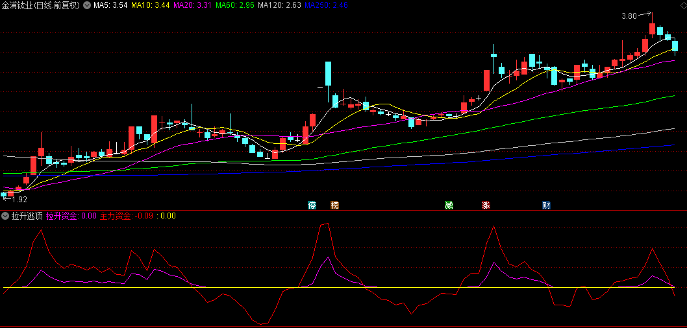Viewport: 687px width, 328px height.
Task: Click the 拉升逃顶 indicator name
Action: click(x=27, y=216)
